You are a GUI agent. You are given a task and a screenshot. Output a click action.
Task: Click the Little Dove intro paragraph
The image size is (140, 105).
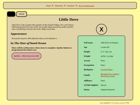pos(43,27)
